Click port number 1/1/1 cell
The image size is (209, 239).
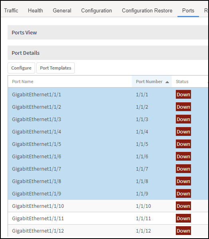click(x=142, y=94)
